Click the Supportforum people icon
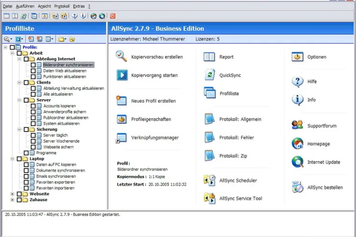The image size is (356, 237). pos(298,125)
